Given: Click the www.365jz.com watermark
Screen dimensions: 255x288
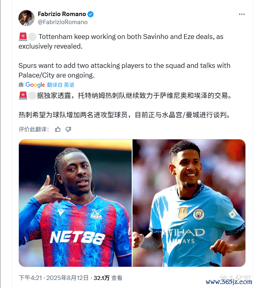Looking at the screenshot, I should click(x=229, y=282).
